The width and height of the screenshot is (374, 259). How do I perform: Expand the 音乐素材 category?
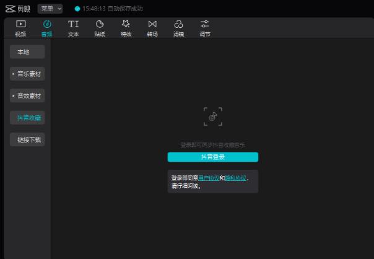pyautogui.click(x=28, y=74)
